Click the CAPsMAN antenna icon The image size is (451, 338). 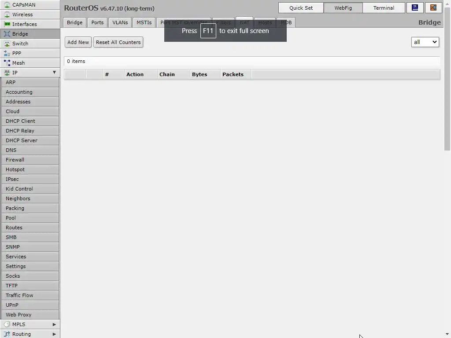(x=7, y=5)
